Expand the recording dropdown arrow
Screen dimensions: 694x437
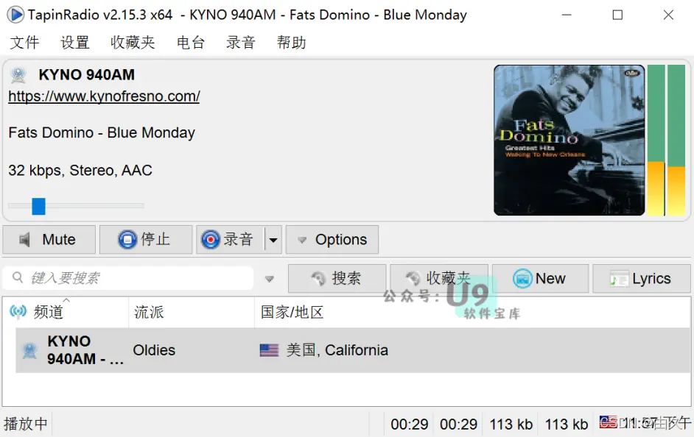click(273, 240)
